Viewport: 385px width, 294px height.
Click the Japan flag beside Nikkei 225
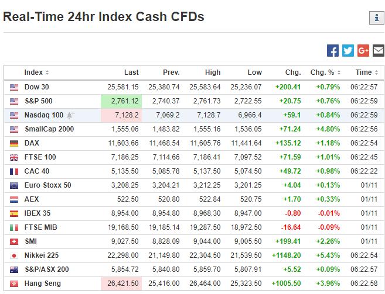(x=14, y=255)
